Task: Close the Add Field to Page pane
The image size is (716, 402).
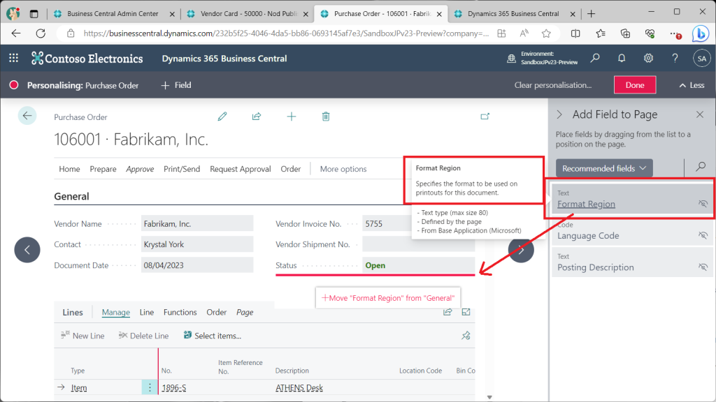Action: pyautogui.click(x=700, y=114)
